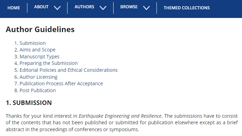Go to the Home page
The image size is (242, 136).
click(x=14, y=8)
